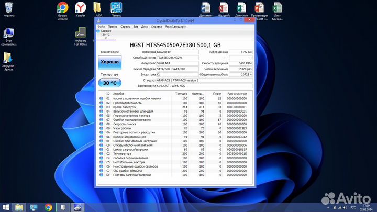Open the Диск menu
Viewport: 377px width, 212px height.
coord(145,27)
